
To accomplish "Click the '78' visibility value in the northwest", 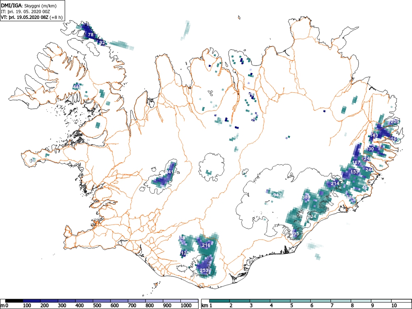I will pos(91,35).
